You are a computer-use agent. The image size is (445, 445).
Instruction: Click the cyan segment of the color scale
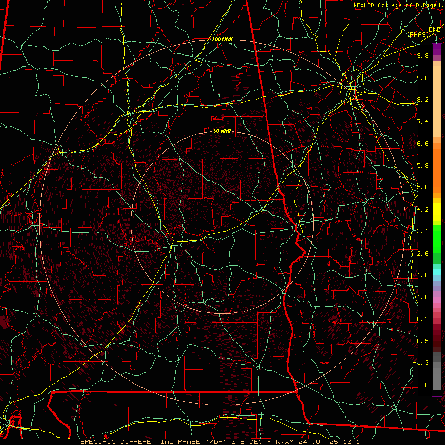pos(437,272)
